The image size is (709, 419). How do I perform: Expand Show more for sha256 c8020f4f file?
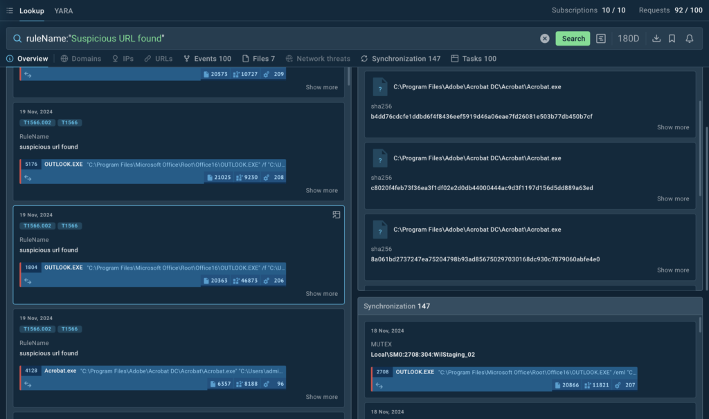tap(672, 198)
